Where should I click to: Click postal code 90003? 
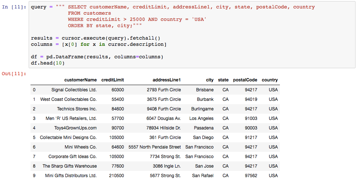(x=251, y=128)
